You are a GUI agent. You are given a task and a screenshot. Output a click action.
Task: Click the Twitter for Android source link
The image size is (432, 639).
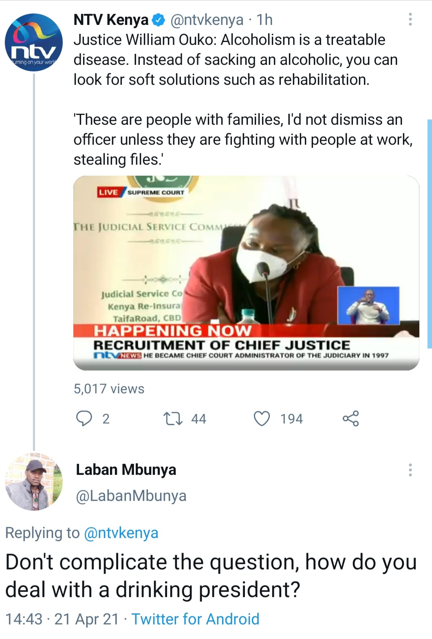coord(195,619)
